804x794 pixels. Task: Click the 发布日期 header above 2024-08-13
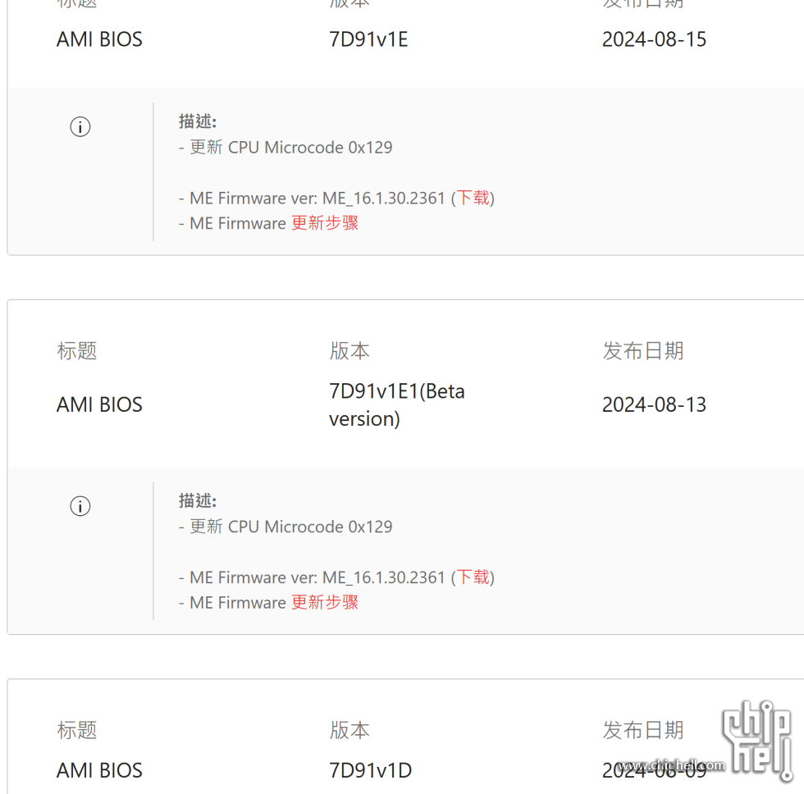pos(643,351)
